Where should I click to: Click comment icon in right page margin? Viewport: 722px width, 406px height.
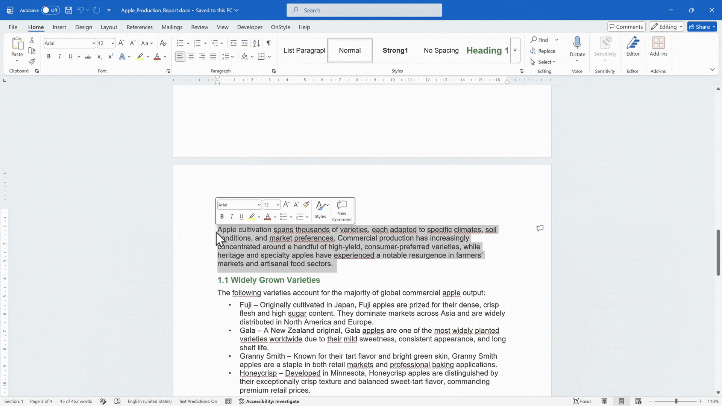click(540, 228)
